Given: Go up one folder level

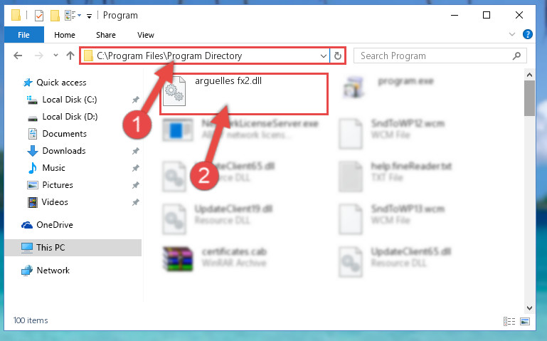Looking at the screenshot, I should (70, 56).
